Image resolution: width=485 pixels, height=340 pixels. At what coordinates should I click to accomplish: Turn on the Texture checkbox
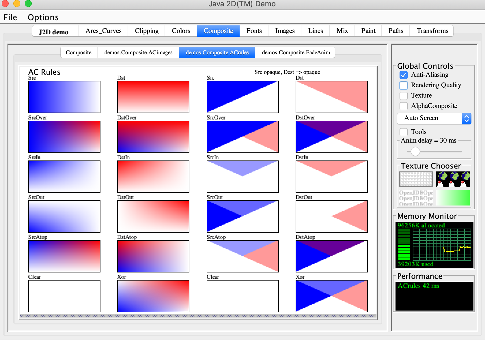(404, 96)
